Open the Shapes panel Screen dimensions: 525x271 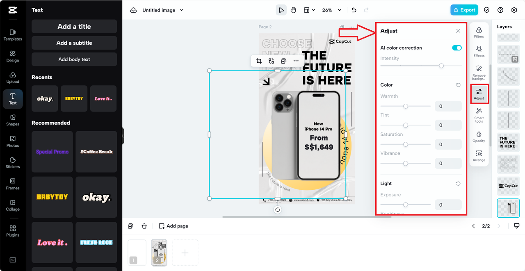pyautogui.click(x=13, y=121)
